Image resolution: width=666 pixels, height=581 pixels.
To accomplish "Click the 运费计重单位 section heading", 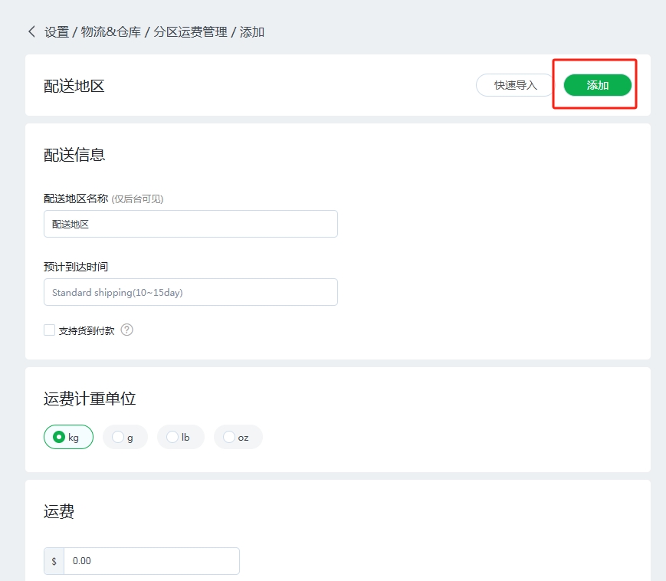I will click(x=90, y=399).
